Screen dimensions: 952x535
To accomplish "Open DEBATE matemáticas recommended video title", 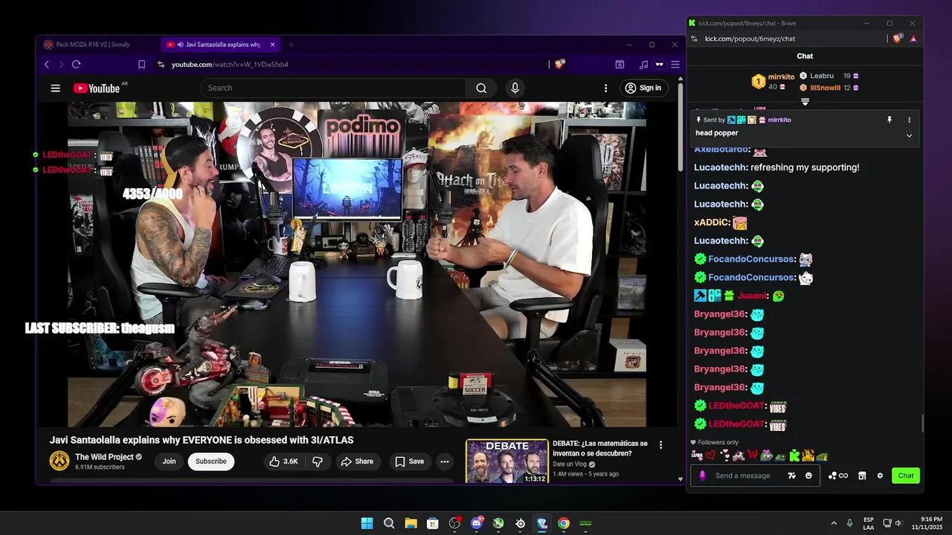I will tap(599, 448).
